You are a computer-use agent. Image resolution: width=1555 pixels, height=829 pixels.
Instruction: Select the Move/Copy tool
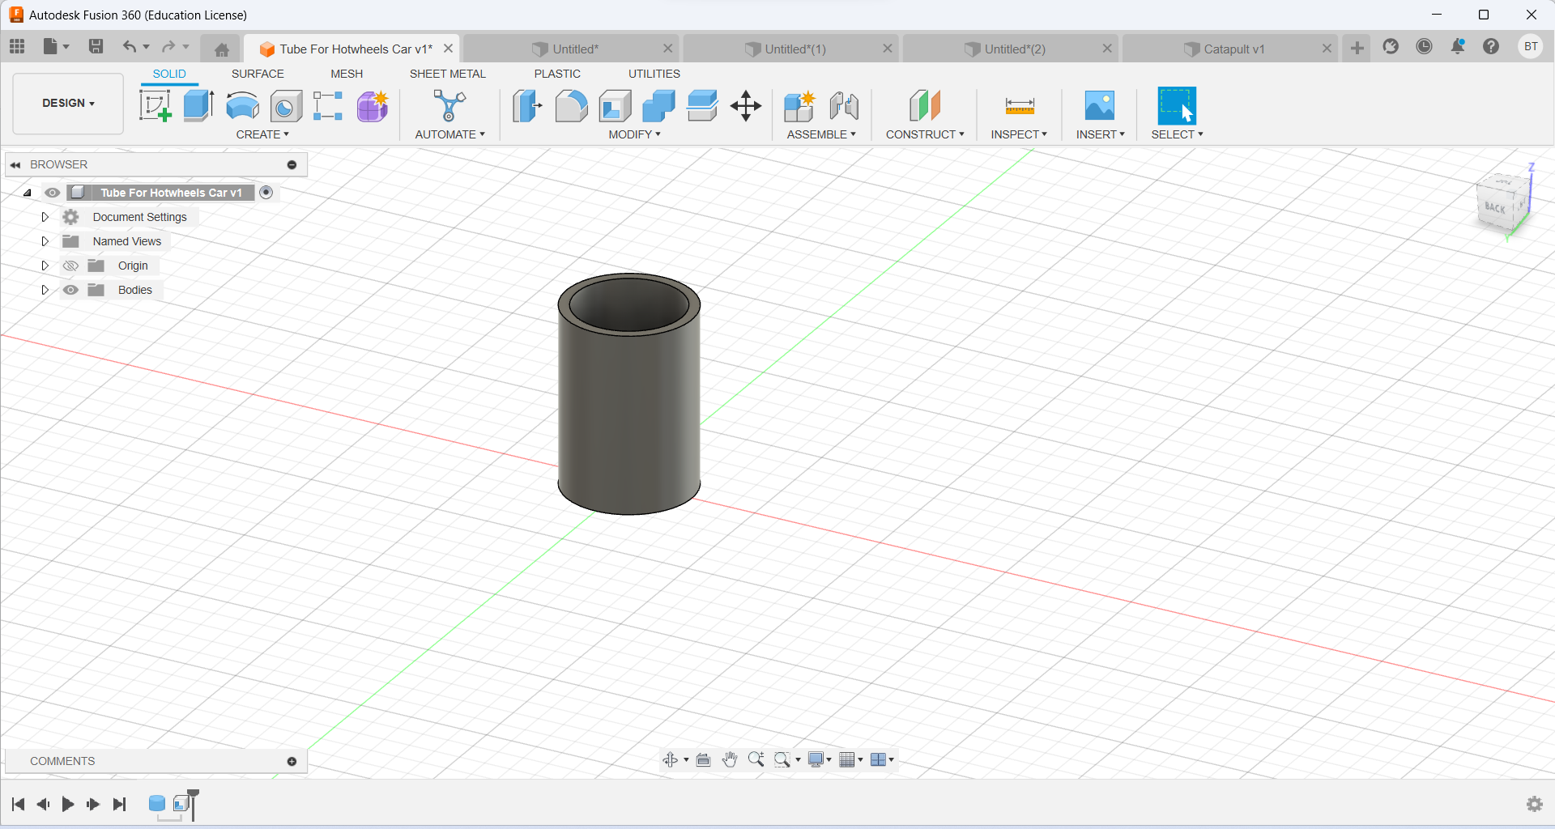point(745,106)
